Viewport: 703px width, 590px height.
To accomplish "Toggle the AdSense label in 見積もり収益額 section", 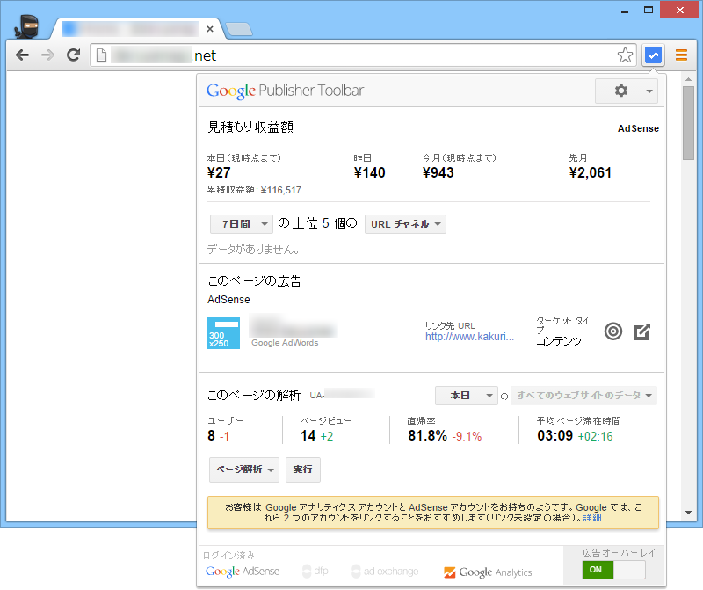I will click(x=638, y=128).
